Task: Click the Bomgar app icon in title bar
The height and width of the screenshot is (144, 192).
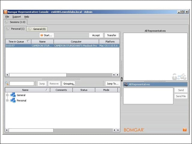Action: pos(5,12)
